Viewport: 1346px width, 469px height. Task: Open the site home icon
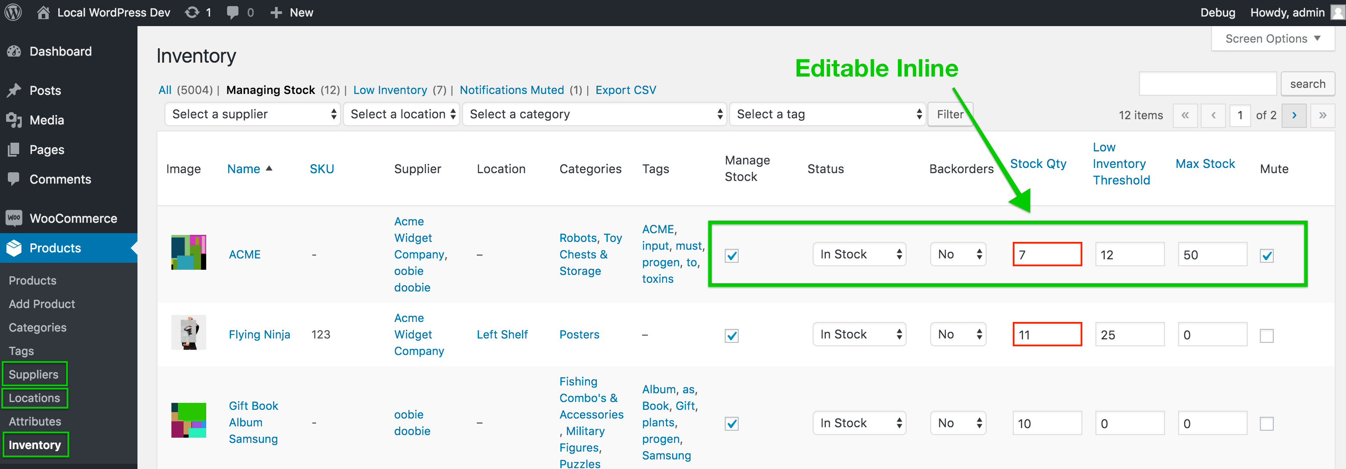coord(44,13)
